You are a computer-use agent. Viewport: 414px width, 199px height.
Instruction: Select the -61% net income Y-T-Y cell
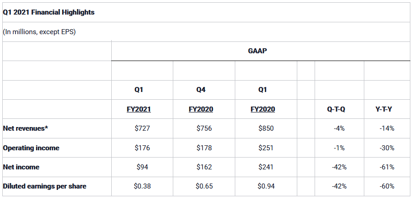click(x=387, y=167)
